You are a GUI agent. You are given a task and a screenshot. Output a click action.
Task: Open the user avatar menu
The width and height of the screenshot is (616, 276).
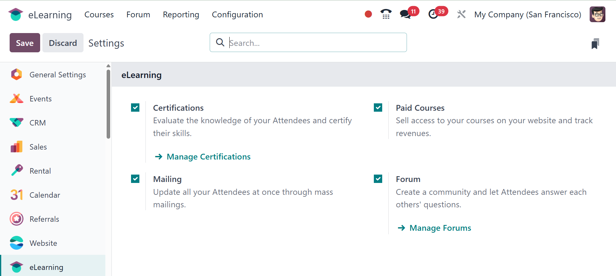tap(597, 14)
